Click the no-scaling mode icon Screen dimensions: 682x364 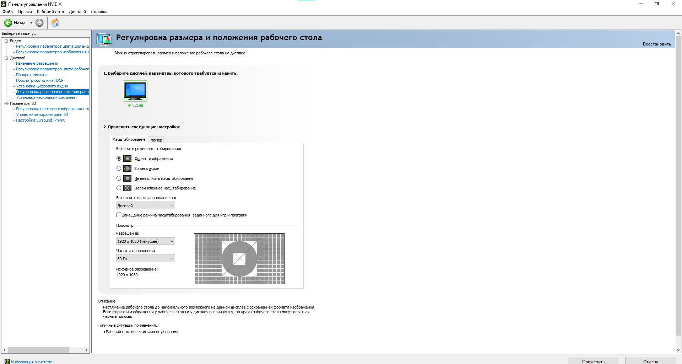127,178
